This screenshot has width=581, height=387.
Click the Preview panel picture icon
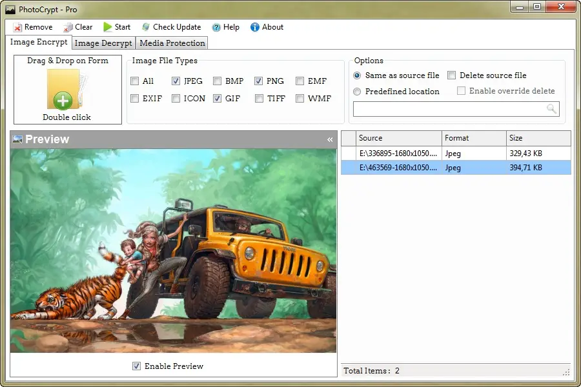coord(17,139)
